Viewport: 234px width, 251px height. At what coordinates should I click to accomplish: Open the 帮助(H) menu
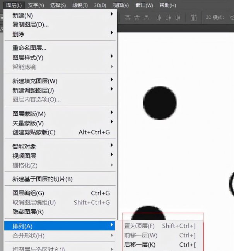167,5
